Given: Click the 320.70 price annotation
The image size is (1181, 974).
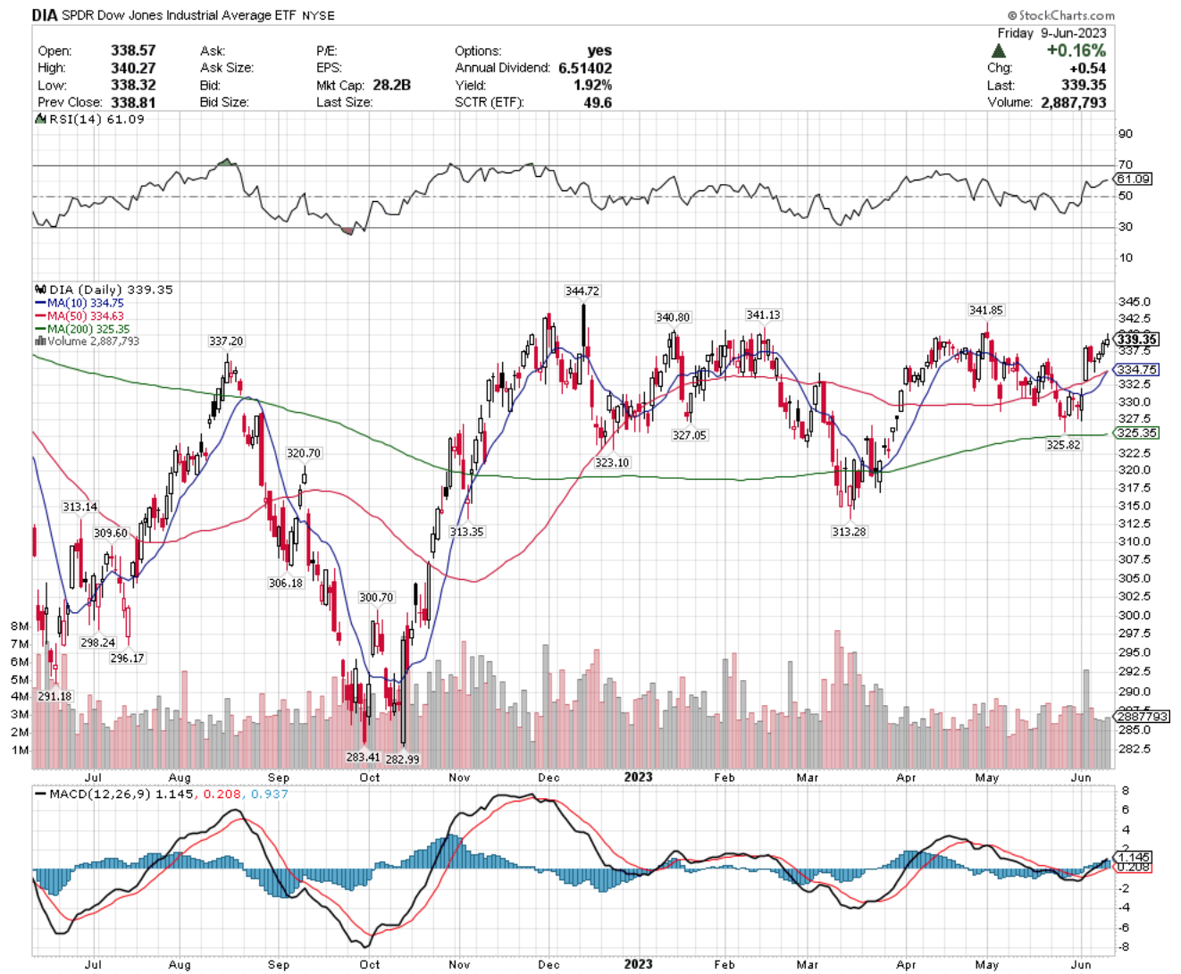Looking at the screenshot, I should click(x=304, y=454).
